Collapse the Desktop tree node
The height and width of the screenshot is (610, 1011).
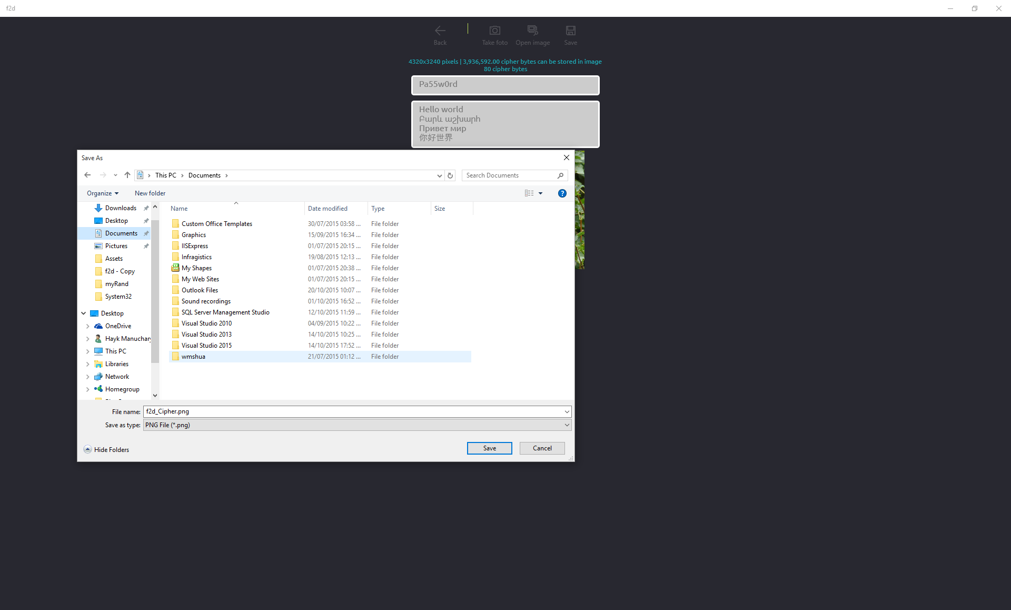83,313
